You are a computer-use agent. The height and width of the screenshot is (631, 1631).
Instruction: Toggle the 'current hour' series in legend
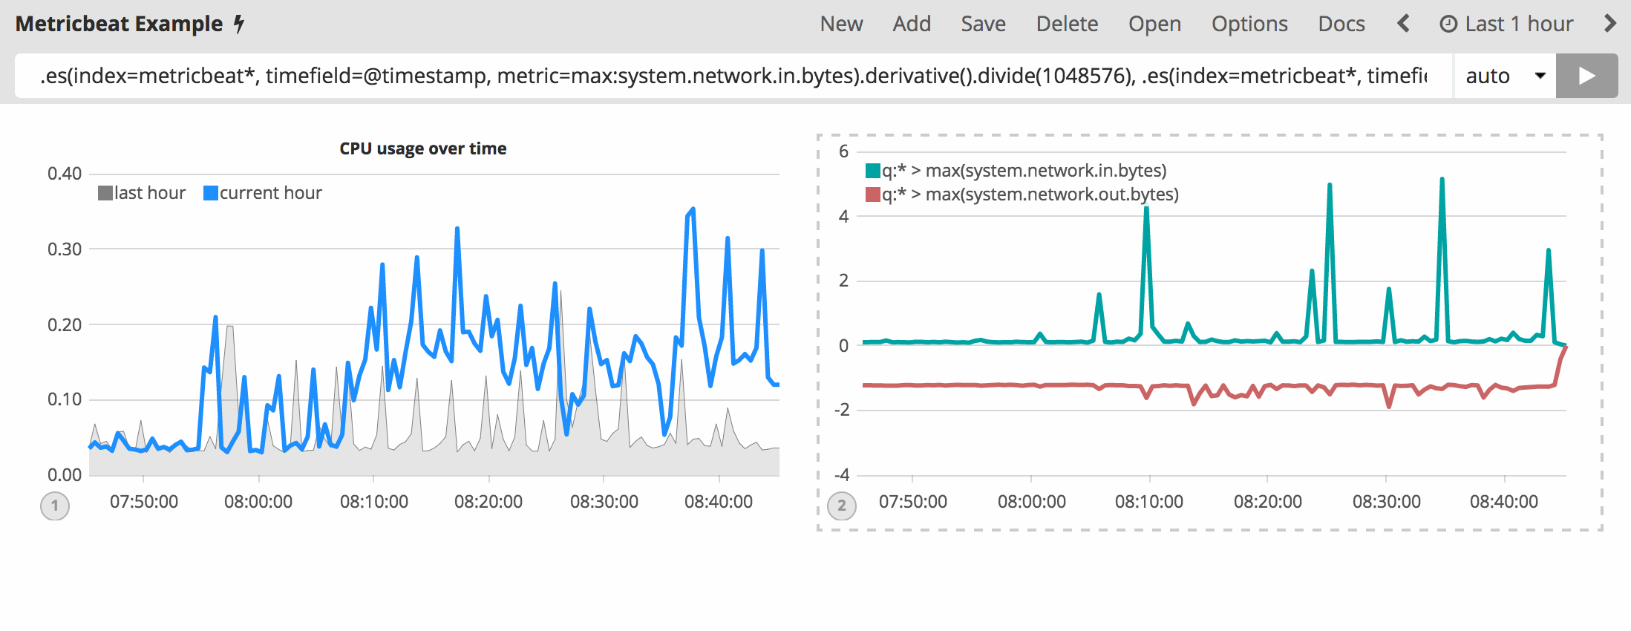(x=263, y=193)
